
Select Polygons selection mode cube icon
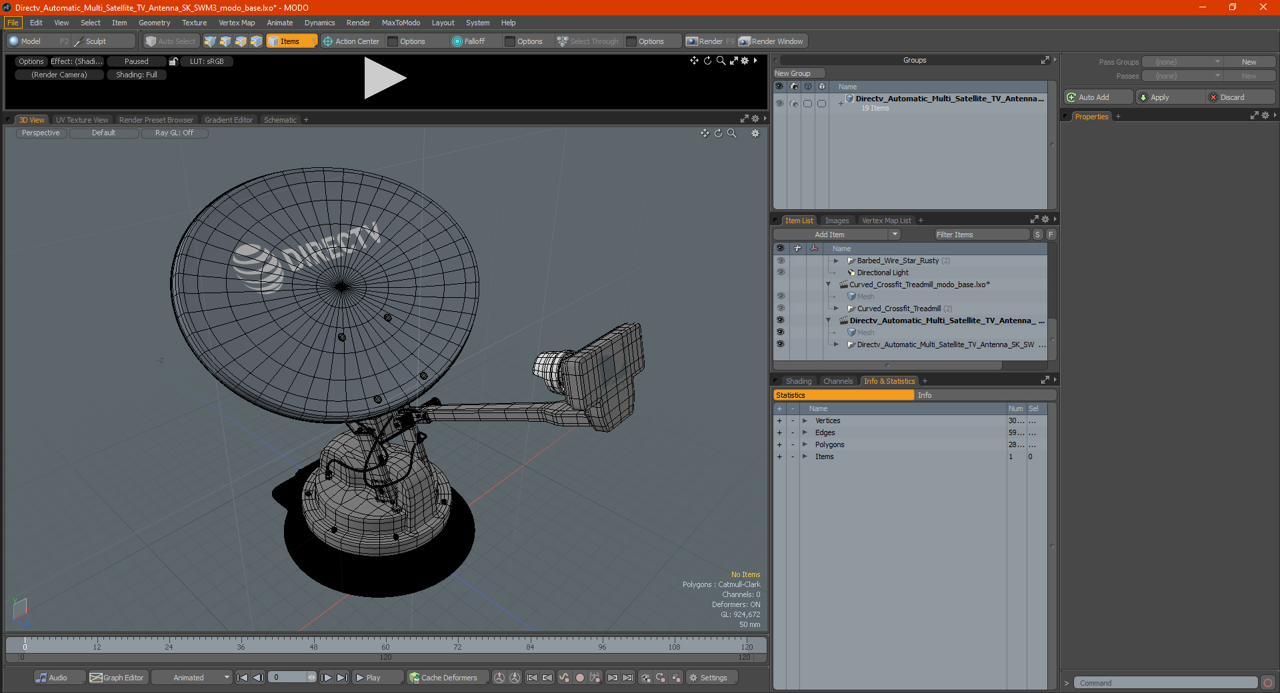click(241, 41)
